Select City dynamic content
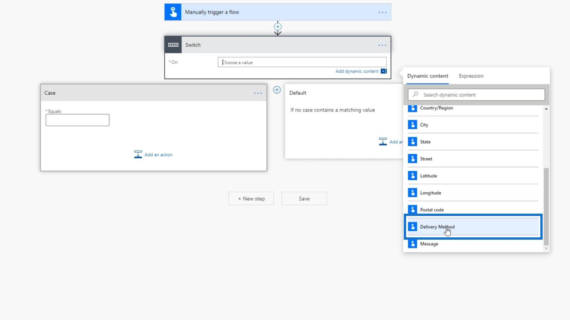Image resolution: width=570 pixels, height=320 pixels. 473,125
